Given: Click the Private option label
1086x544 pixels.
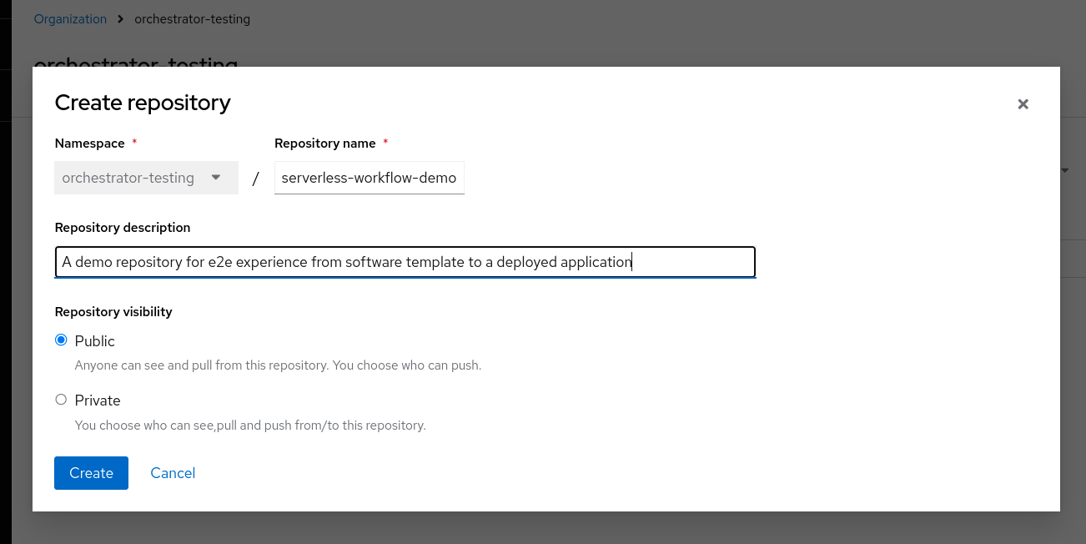Looking at the screenshot, I should (x=98, y=400).
